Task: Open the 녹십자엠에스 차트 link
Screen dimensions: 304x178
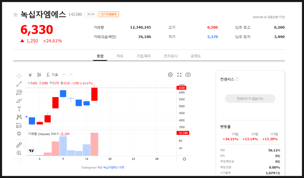Action: (x=114, y=168)
